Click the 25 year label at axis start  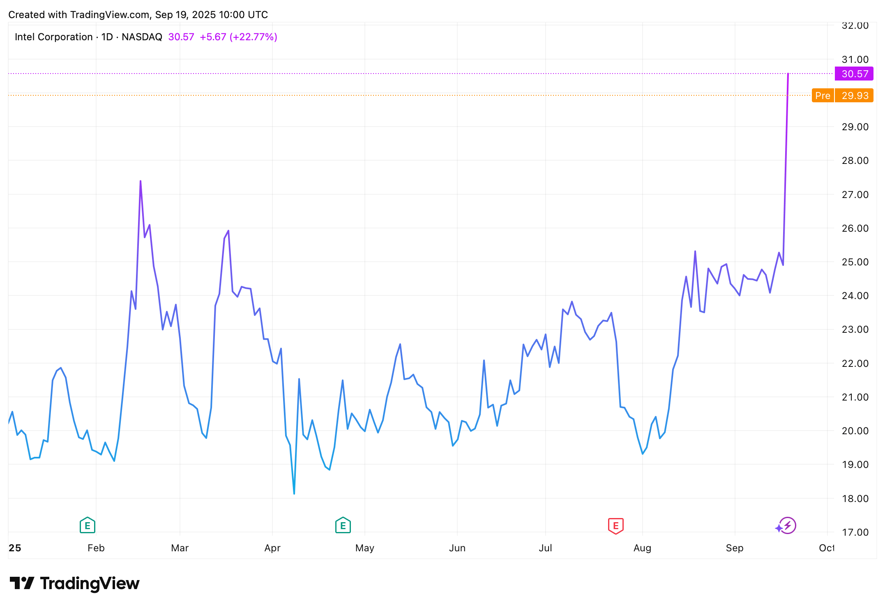point(15,548)
